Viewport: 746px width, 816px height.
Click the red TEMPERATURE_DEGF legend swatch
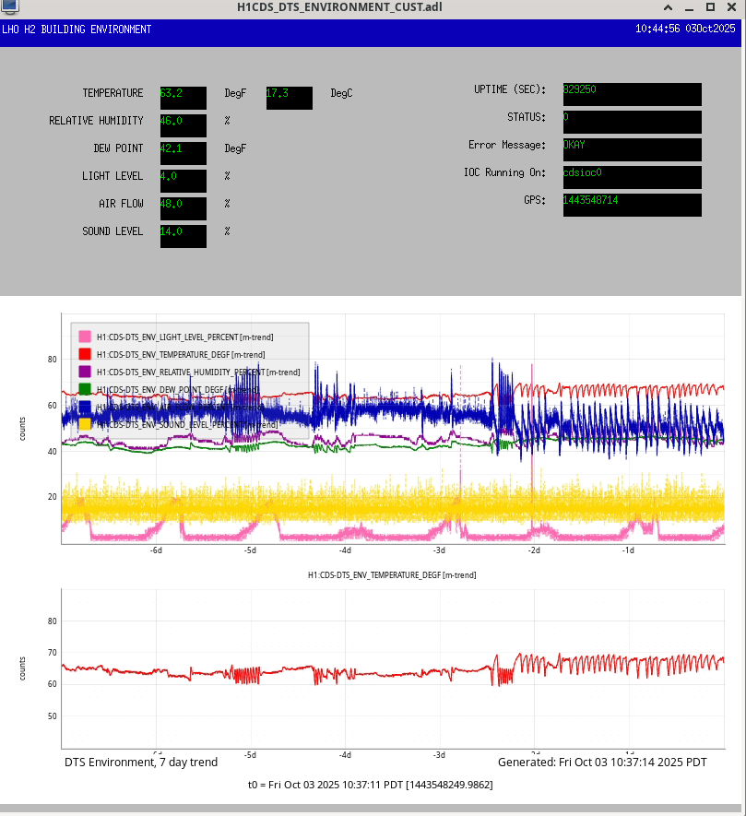click(85, 354)
